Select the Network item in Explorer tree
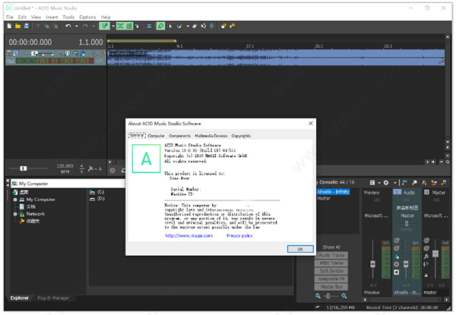Image resolution: width=456 pixels, height=315 pixels. [x=35, y=214]
